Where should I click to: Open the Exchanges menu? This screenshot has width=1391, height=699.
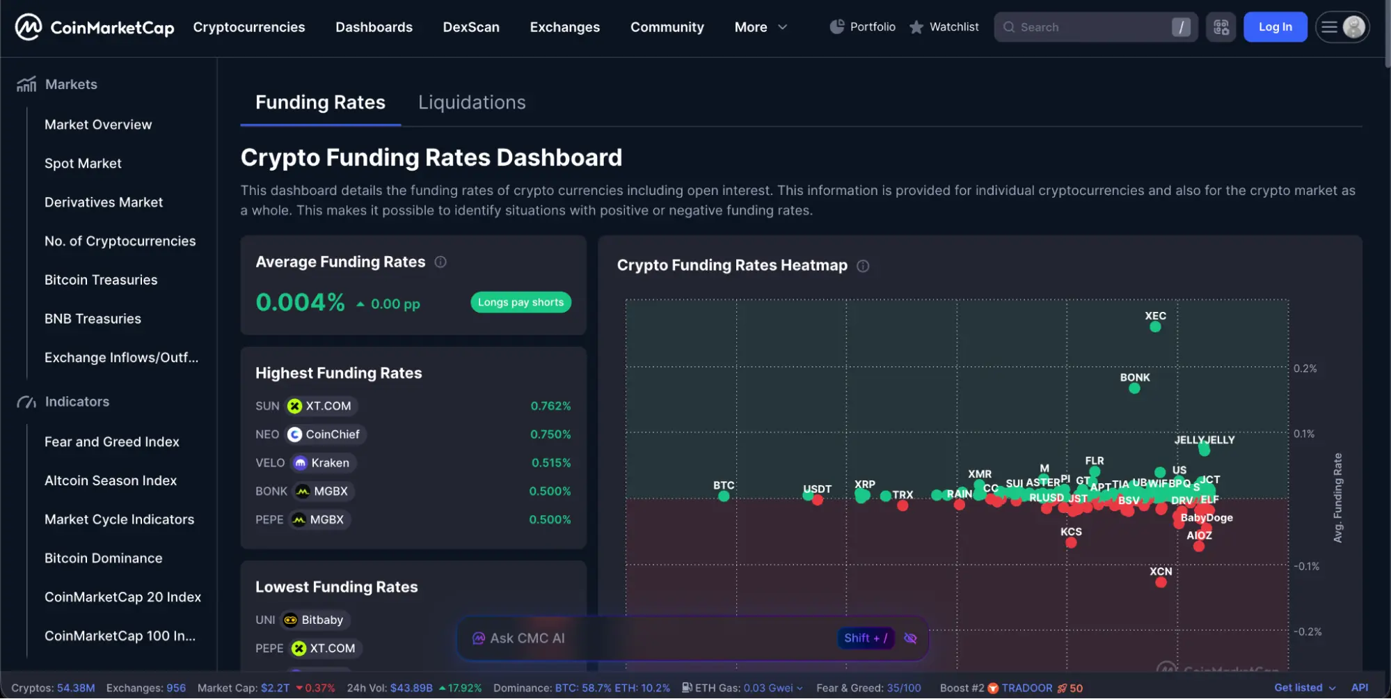click(x=564, y=27)
